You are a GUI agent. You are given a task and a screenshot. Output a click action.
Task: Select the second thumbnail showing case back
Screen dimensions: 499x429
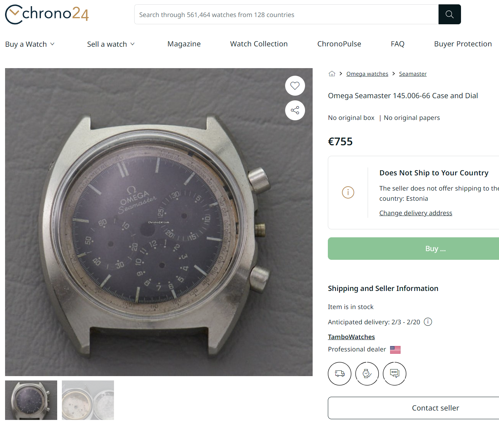pyautogui.click(x=88, y=400)
